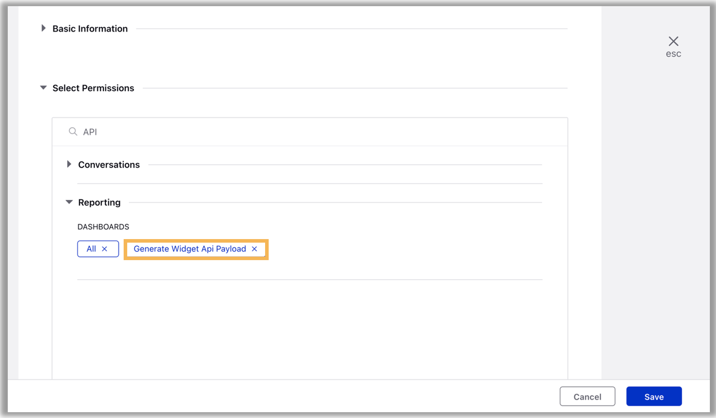
Task: Click the Reporting group label
Action: coord(99,203)
